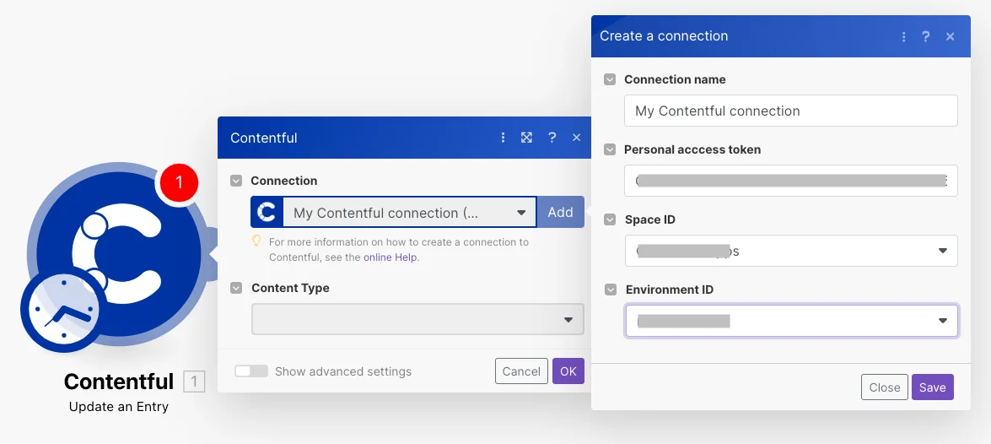The image size is (991, 444).
Task: Toggle the Connection field checkbox
Action: (236, 181)
